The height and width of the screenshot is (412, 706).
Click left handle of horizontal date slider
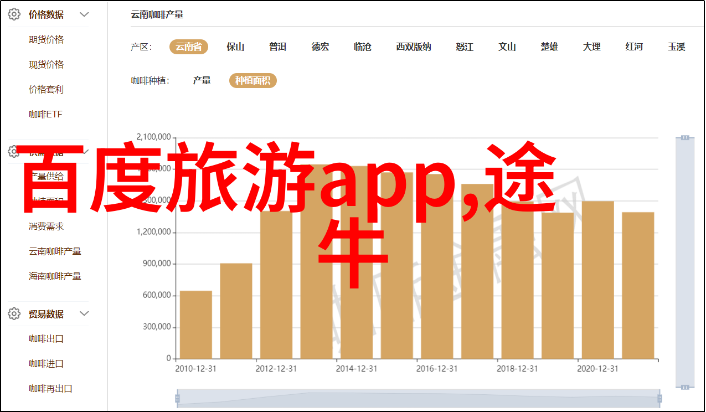pyautogui.click(x=177, y=398)
